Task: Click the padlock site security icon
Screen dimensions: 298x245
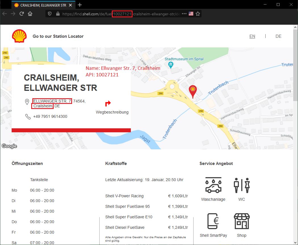Action: [x=58, y=14]
